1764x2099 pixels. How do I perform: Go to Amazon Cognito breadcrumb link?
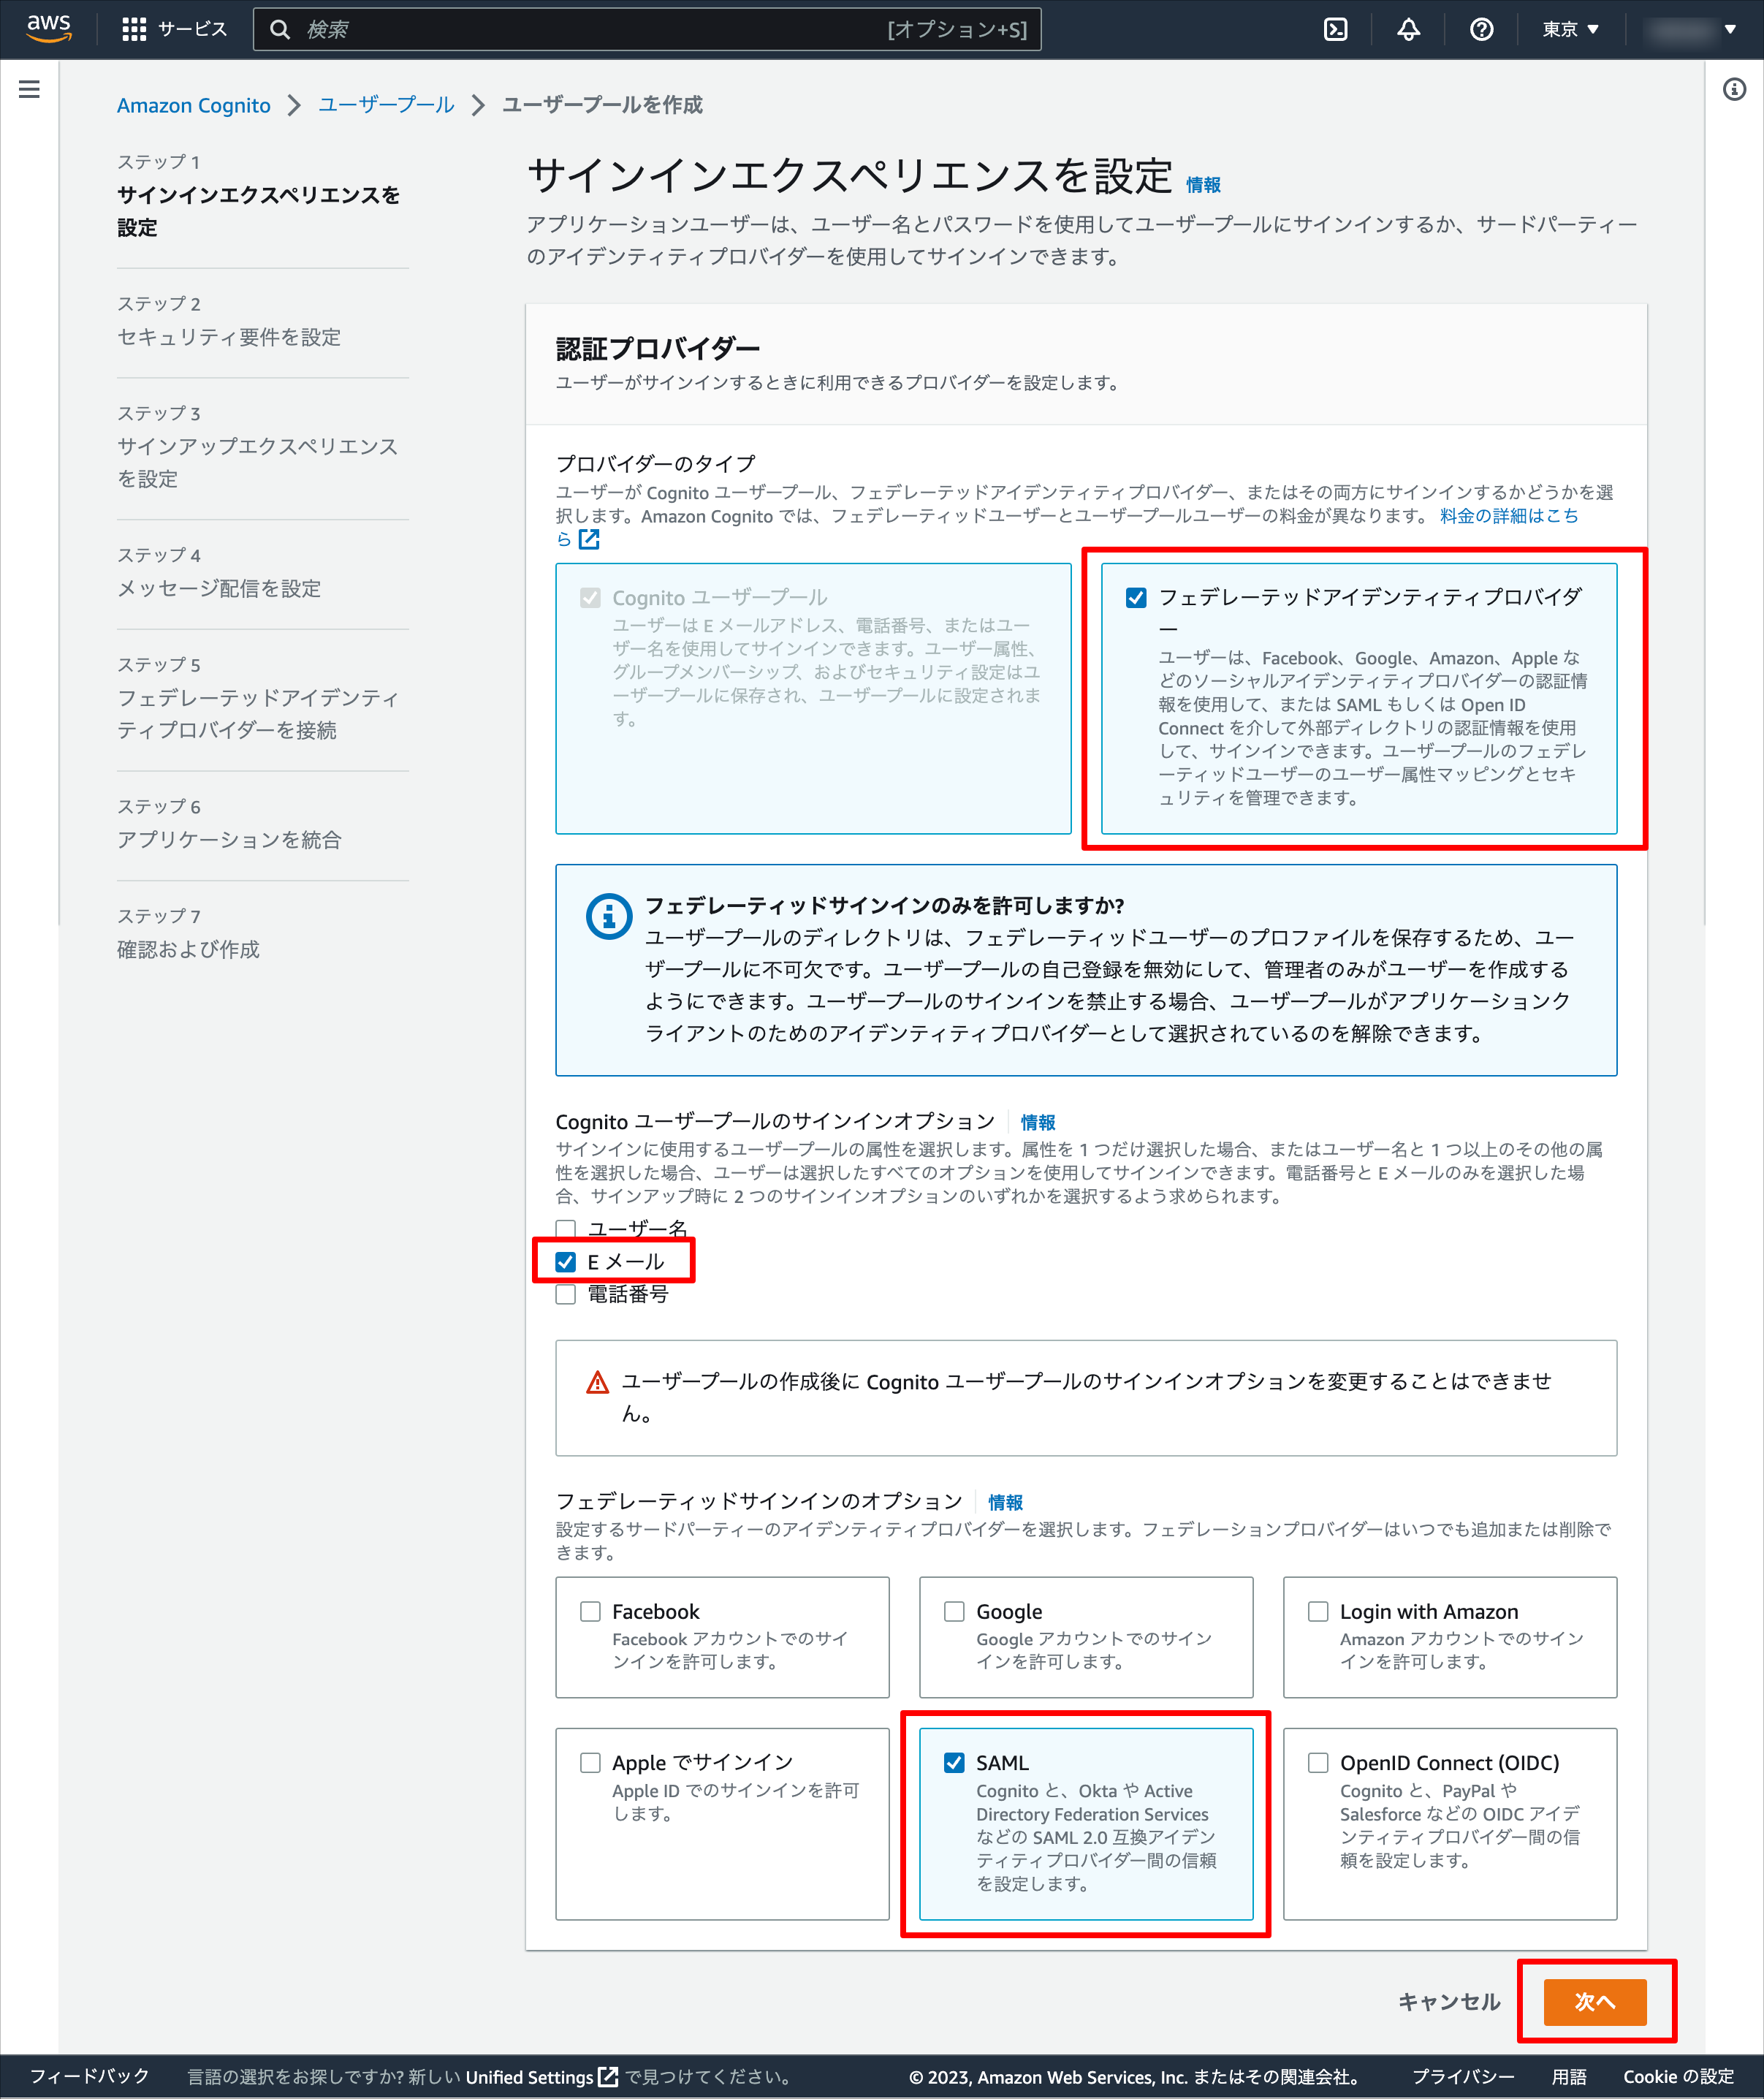[x=193, y=105]
